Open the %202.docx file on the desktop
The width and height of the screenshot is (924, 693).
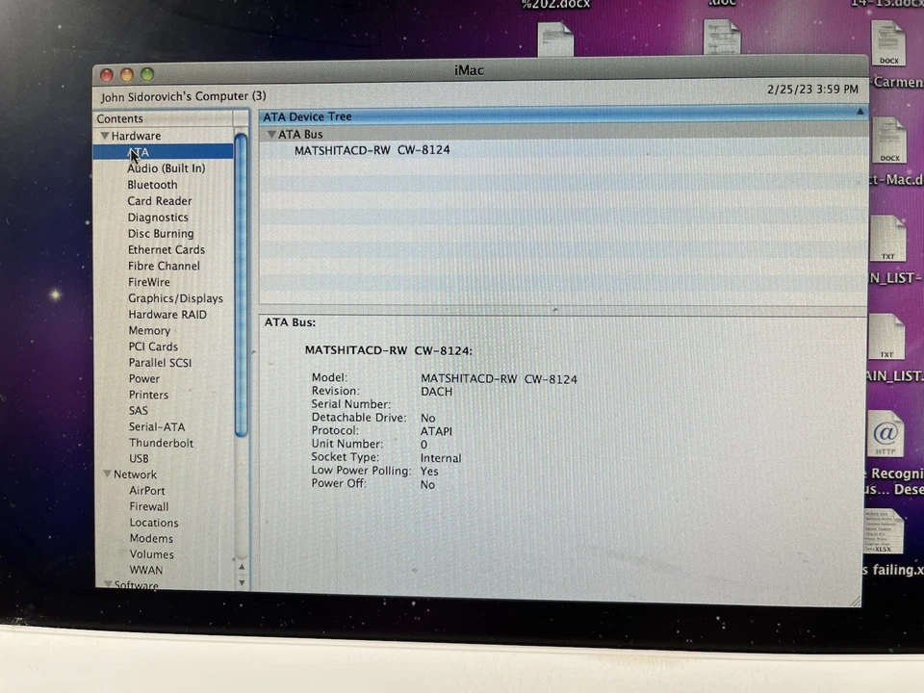click(556, 38)
